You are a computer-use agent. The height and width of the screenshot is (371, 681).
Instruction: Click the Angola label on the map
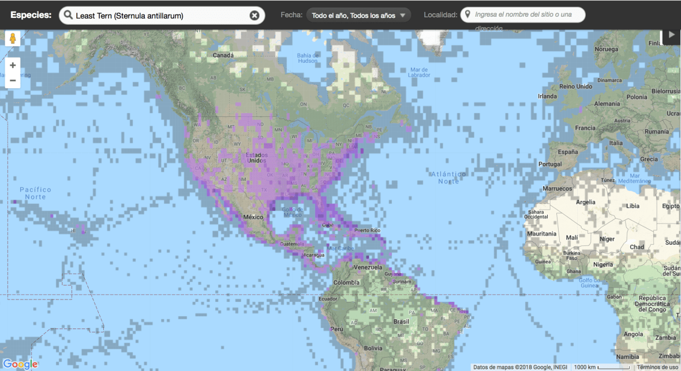click(x=633, y=334)
